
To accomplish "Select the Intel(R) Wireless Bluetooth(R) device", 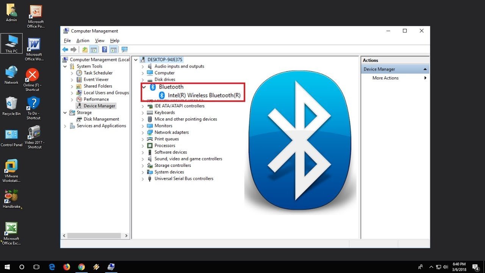I will 205,95.
